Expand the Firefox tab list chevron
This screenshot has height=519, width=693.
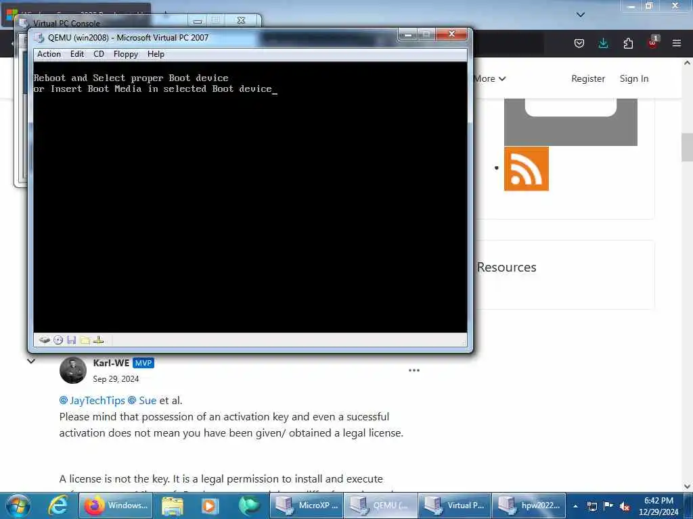[x=581, y=15]
